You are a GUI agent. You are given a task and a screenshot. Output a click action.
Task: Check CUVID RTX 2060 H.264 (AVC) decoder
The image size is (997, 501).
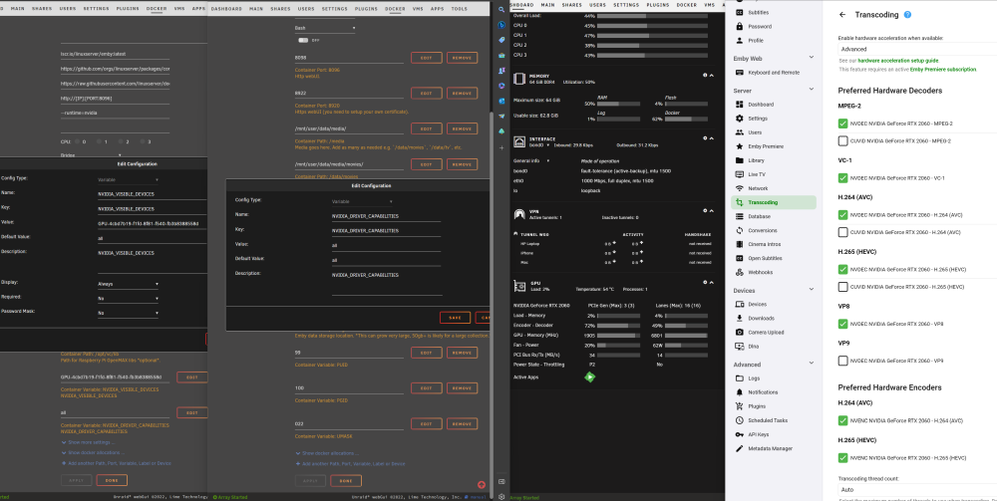843,232
